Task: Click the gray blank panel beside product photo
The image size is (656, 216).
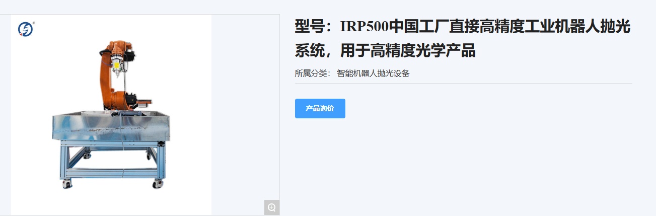Action: pyautogui.click(x=246, y=106)
